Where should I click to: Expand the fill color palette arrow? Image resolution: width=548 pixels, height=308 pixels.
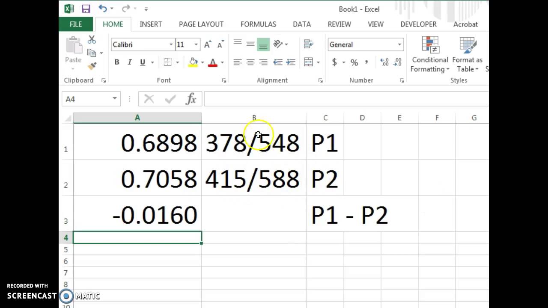(x=202, y=62)
